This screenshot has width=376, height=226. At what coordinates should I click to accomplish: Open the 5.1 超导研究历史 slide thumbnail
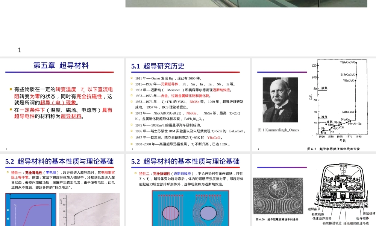(x=188, y=105)
